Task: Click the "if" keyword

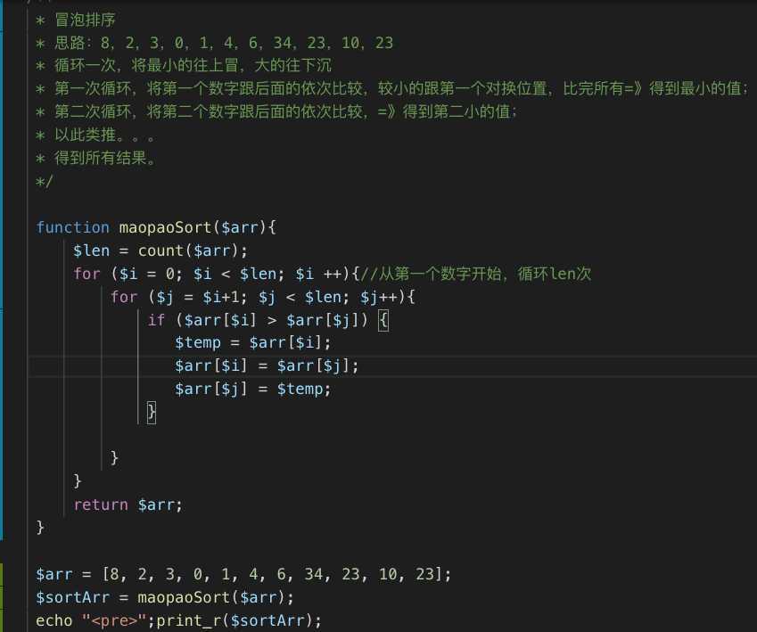Action: (156, 320)
